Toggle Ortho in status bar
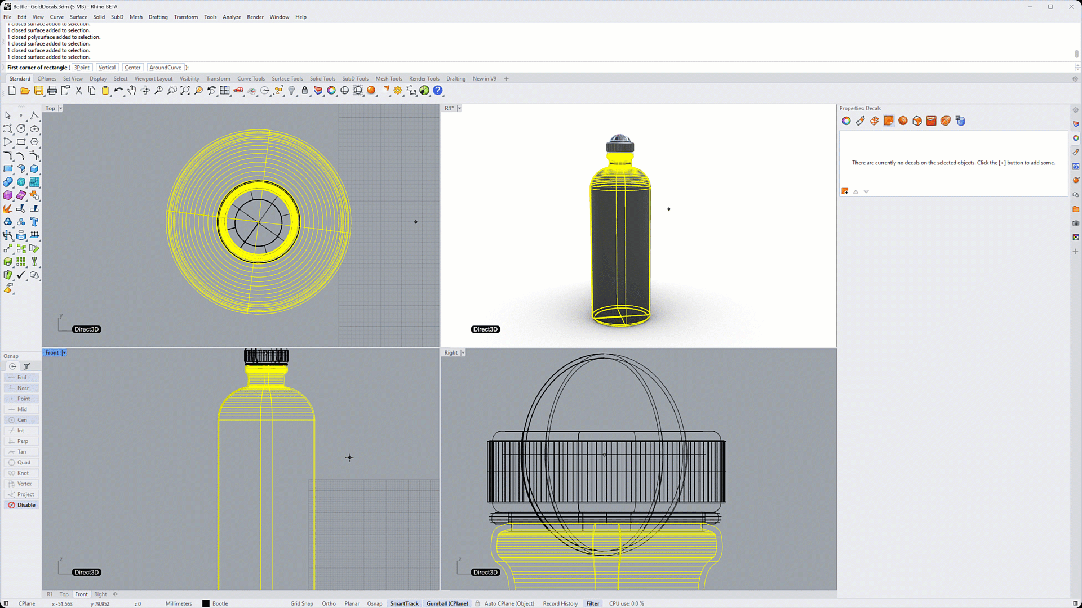The height and width of the screenshot is (608, 1082). click(329, 603)
